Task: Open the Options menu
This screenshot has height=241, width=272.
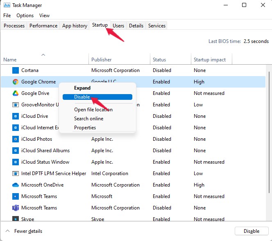Action: pos(25,16)
